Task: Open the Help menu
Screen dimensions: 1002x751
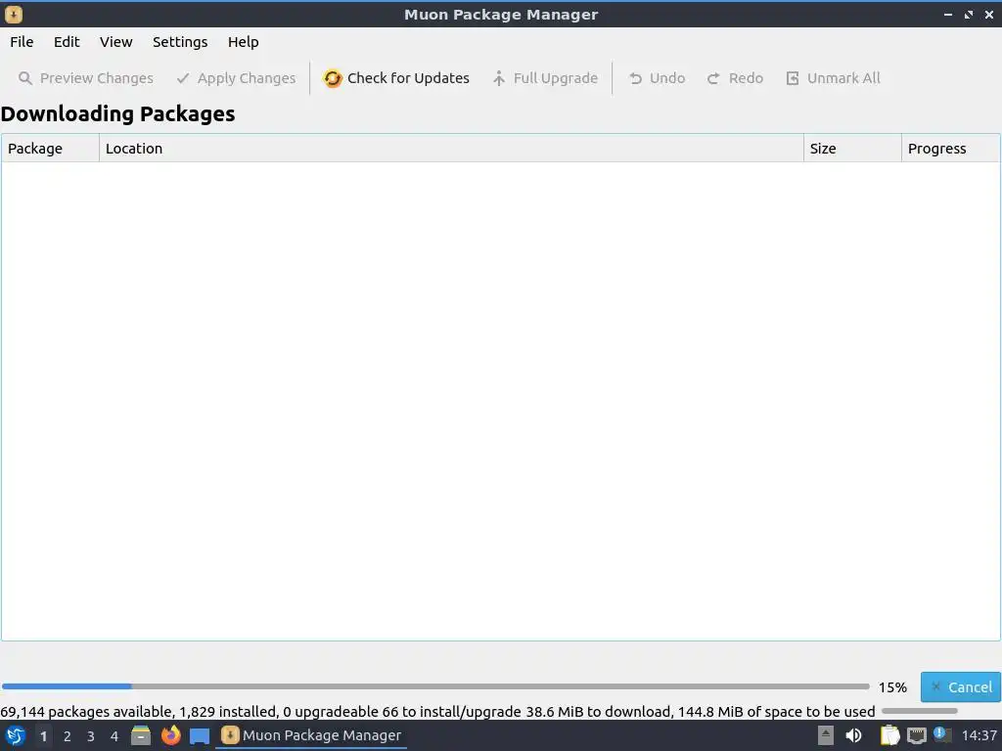Action: (243, 42)
